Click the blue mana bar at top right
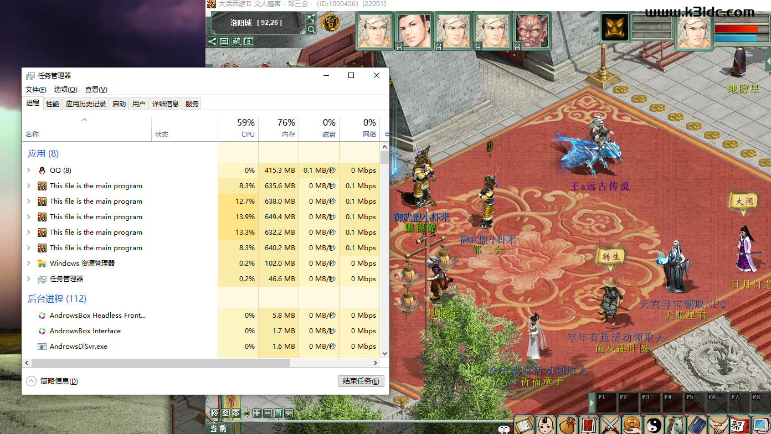 pyautogui.click(x=737, y=38)
